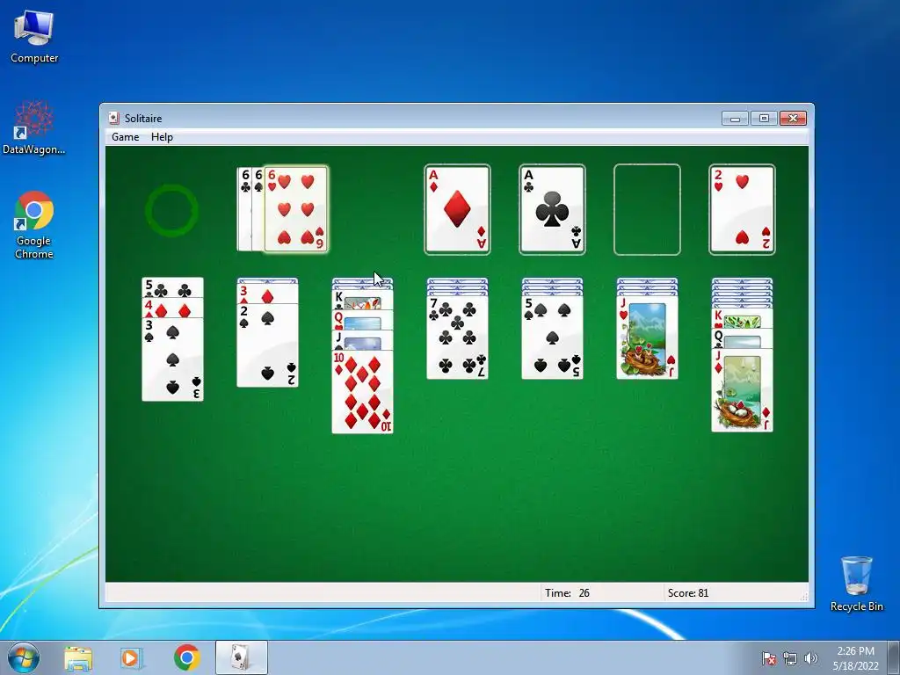Screen dimensions: 900x675
Task: Click the taskbar clock showing 2:26 PM
Action: pyautogui.click(x=855, y=658)
